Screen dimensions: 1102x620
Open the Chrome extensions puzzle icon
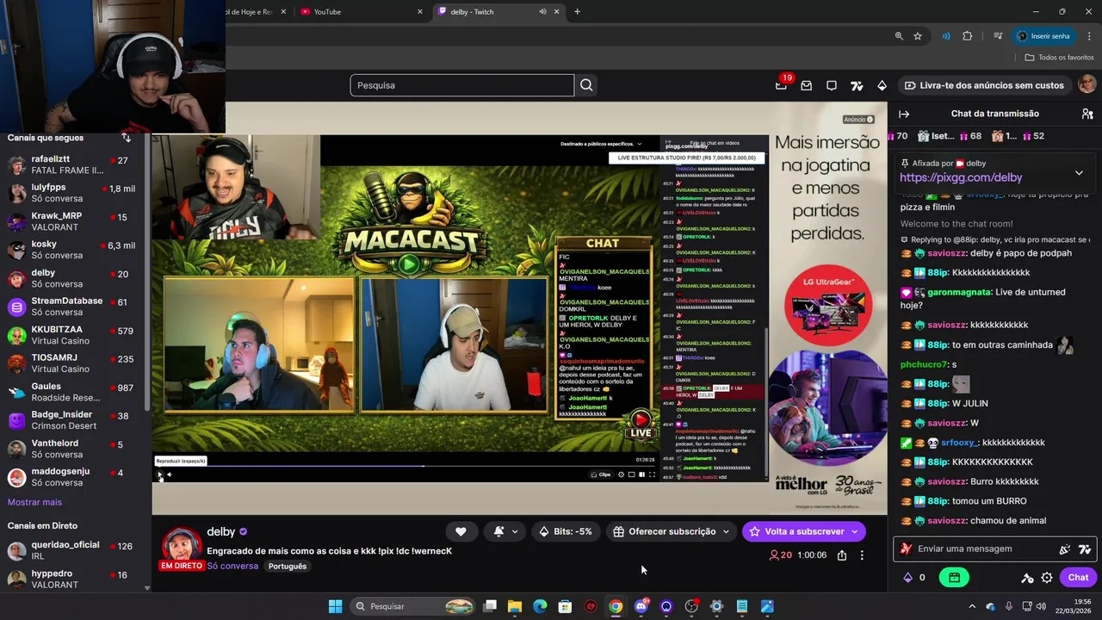967,36
